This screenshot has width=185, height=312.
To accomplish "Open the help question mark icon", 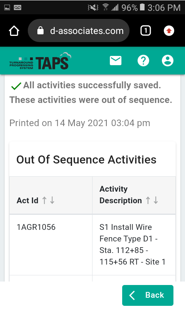I will pyautogui.click(x=143, y=61).
